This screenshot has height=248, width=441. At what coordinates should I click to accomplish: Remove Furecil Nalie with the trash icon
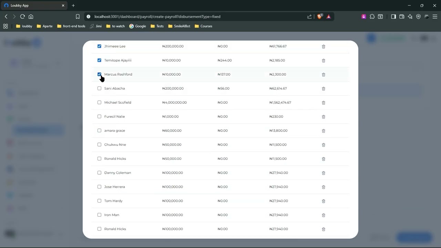pos(324,117)
